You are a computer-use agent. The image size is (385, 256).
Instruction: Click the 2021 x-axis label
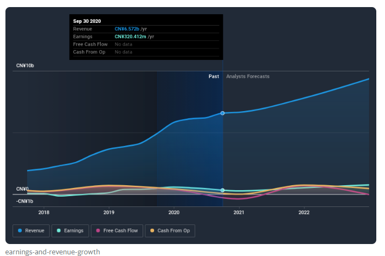tap(239, 212)
